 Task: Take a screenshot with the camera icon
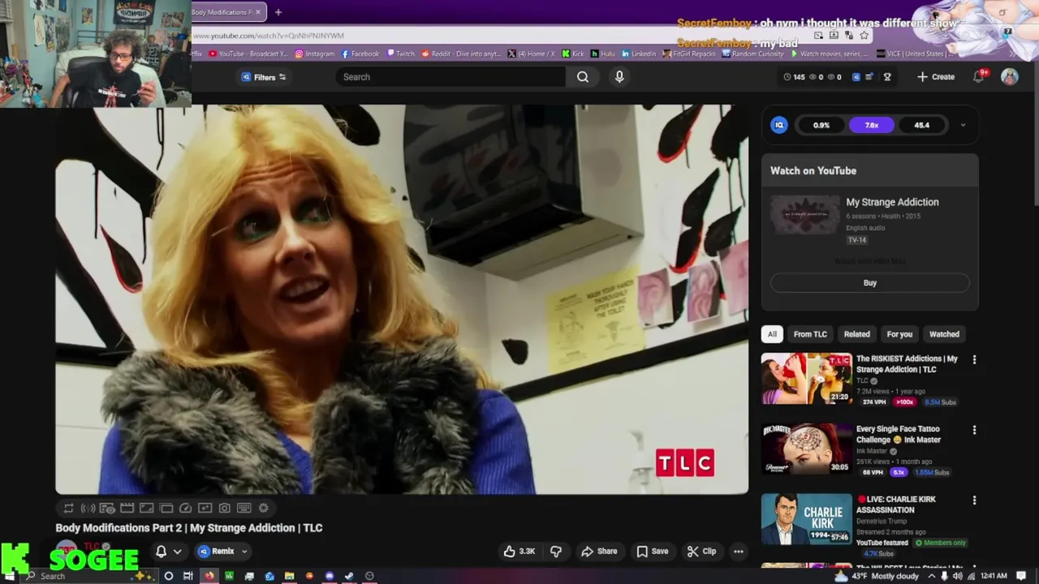(224, 509)
